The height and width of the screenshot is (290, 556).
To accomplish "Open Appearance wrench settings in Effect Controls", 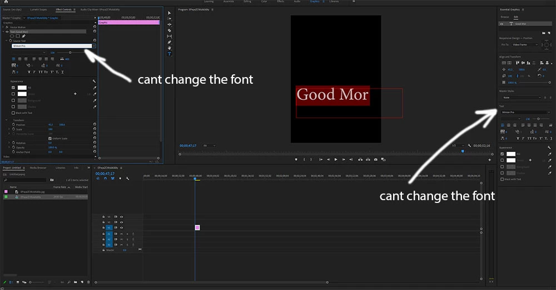I will pos(95,82).
